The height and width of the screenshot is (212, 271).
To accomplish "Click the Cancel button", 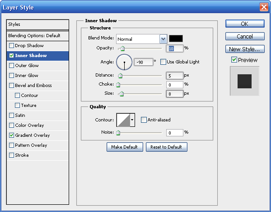I will [x=245, y=36].
